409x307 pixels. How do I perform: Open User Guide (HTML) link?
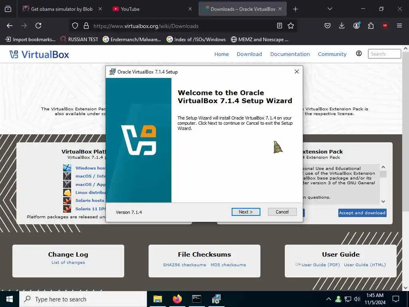(x=365, y=265)
